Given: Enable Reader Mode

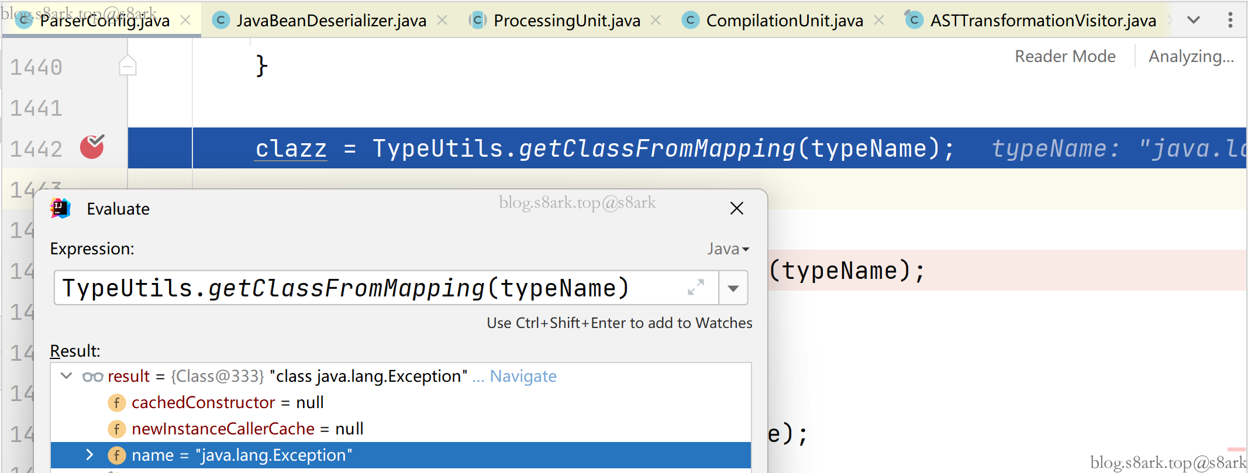Looking at the screenshot, I should 1065,56.
